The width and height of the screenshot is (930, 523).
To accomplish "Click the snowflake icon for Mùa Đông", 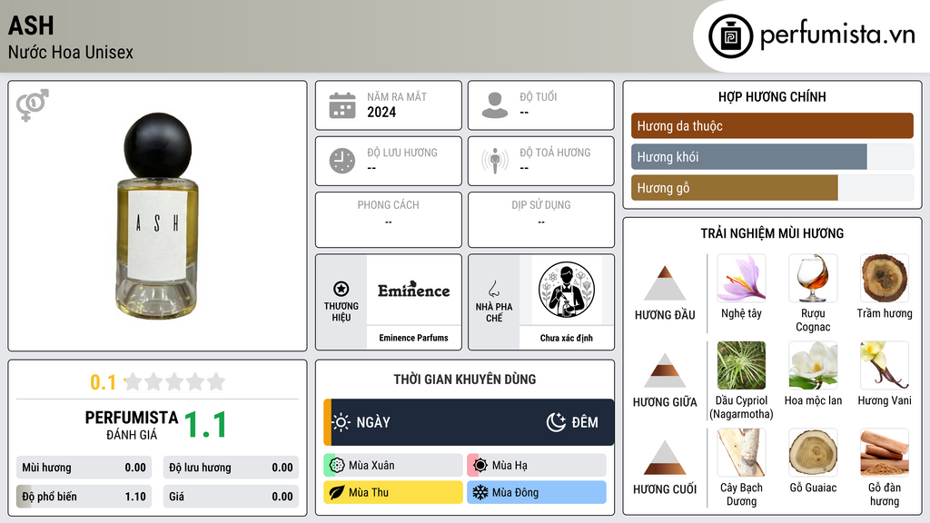I will 480,492.
